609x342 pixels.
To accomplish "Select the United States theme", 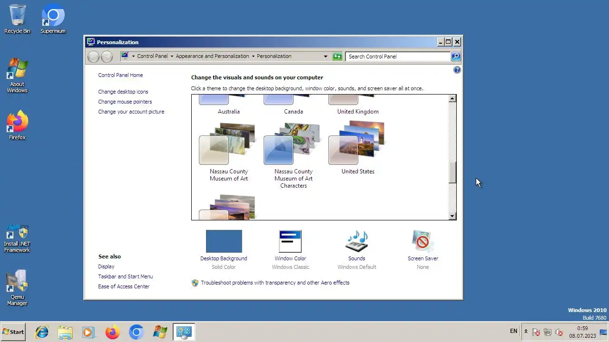I will pos(358,149).
